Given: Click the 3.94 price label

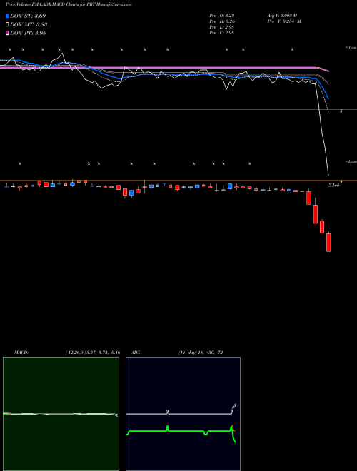Looking at the screenshot, I should click(333, 186).
